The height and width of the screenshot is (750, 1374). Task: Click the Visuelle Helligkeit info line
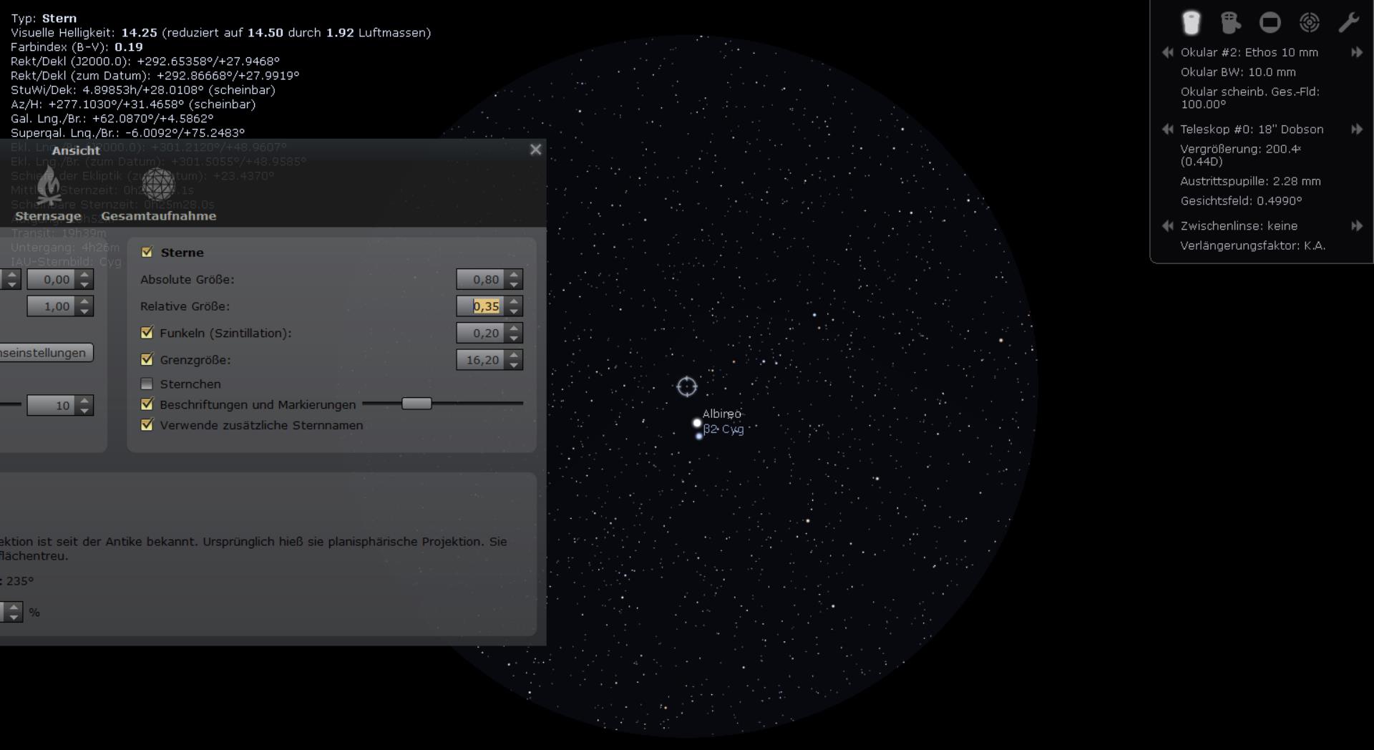(221, 33)
